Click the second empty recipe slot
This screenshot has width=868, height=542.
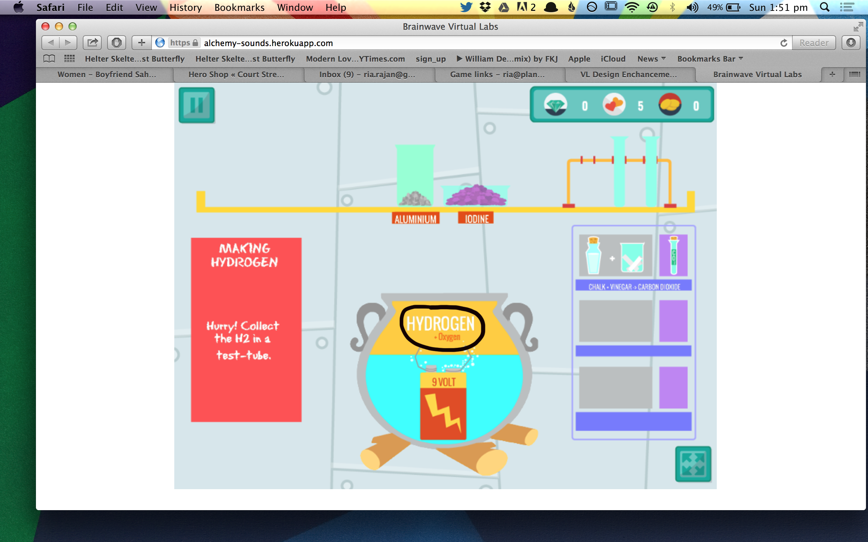pyautogui.click(x=615, y=321)
